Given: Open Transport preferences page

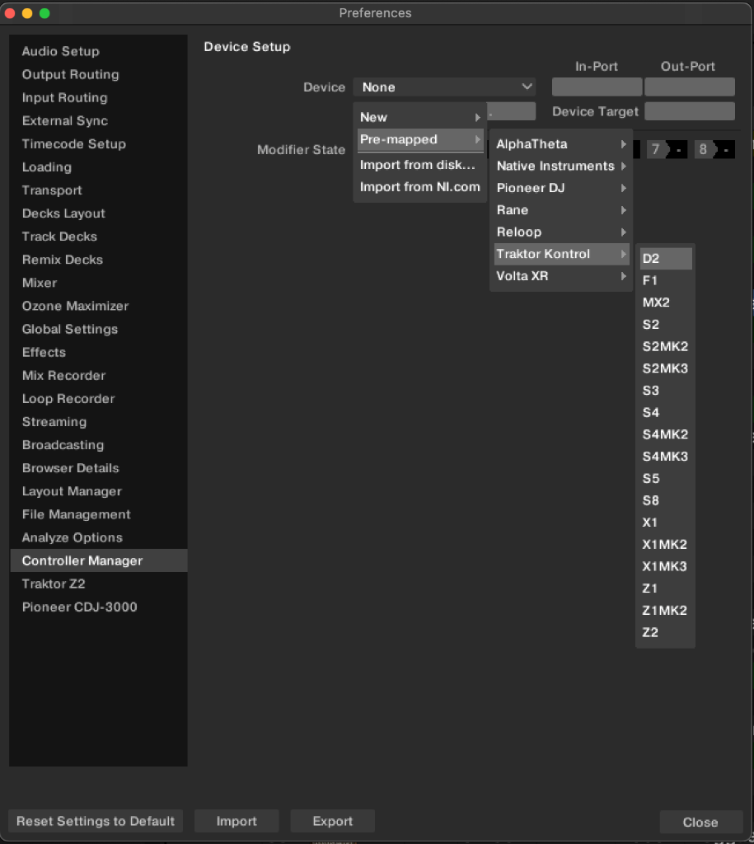Looking at the screenshot, I should pos(99,190).
